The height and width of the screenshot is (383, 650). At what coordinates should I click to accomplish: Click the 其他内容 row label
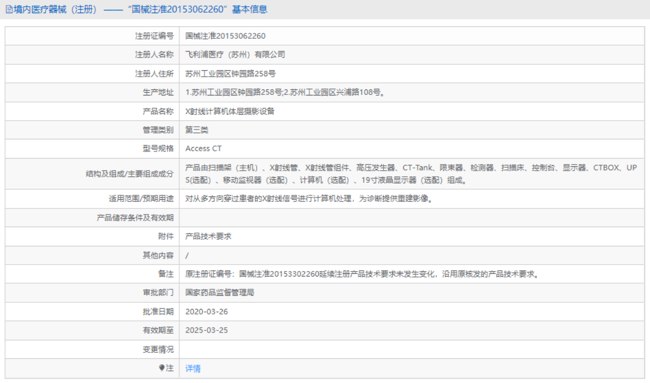158,255
